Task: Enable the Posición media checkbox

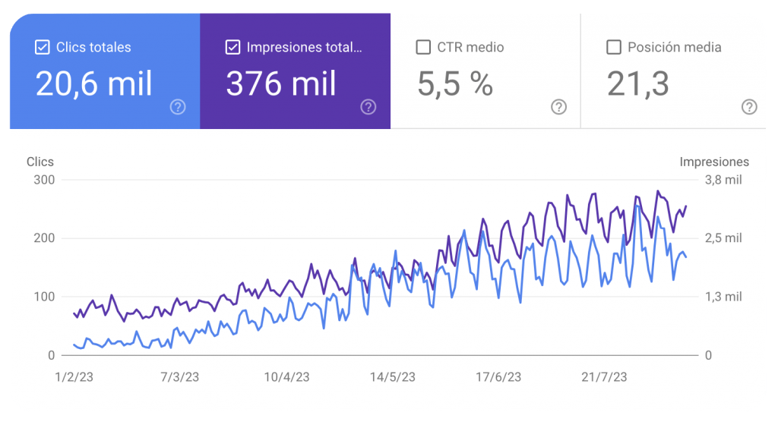Action: point(614,47)
